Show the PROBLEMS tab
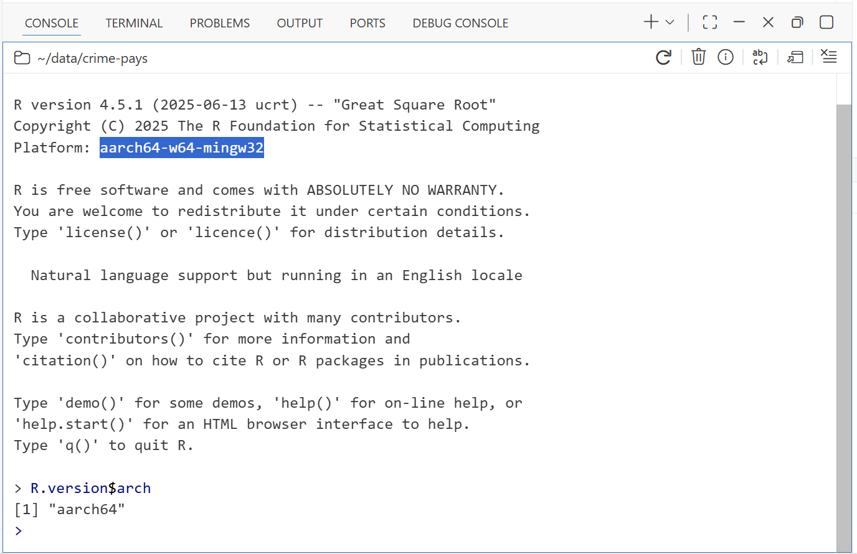 [x=220, y=23]
